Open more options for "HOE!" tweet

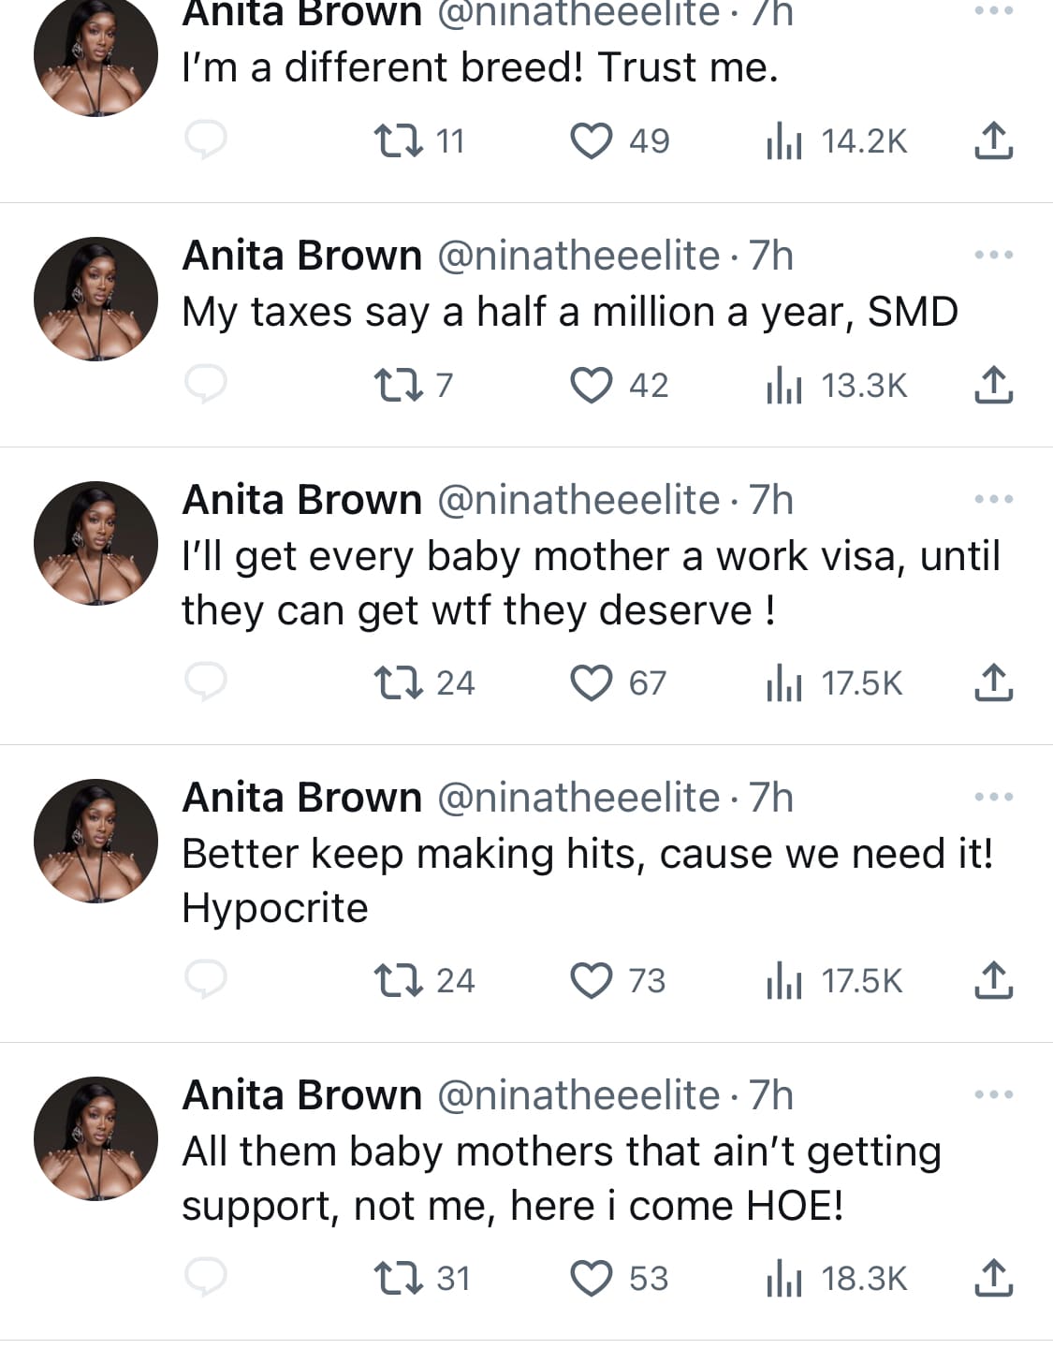pyautogui.click(x=993, y=1094)
